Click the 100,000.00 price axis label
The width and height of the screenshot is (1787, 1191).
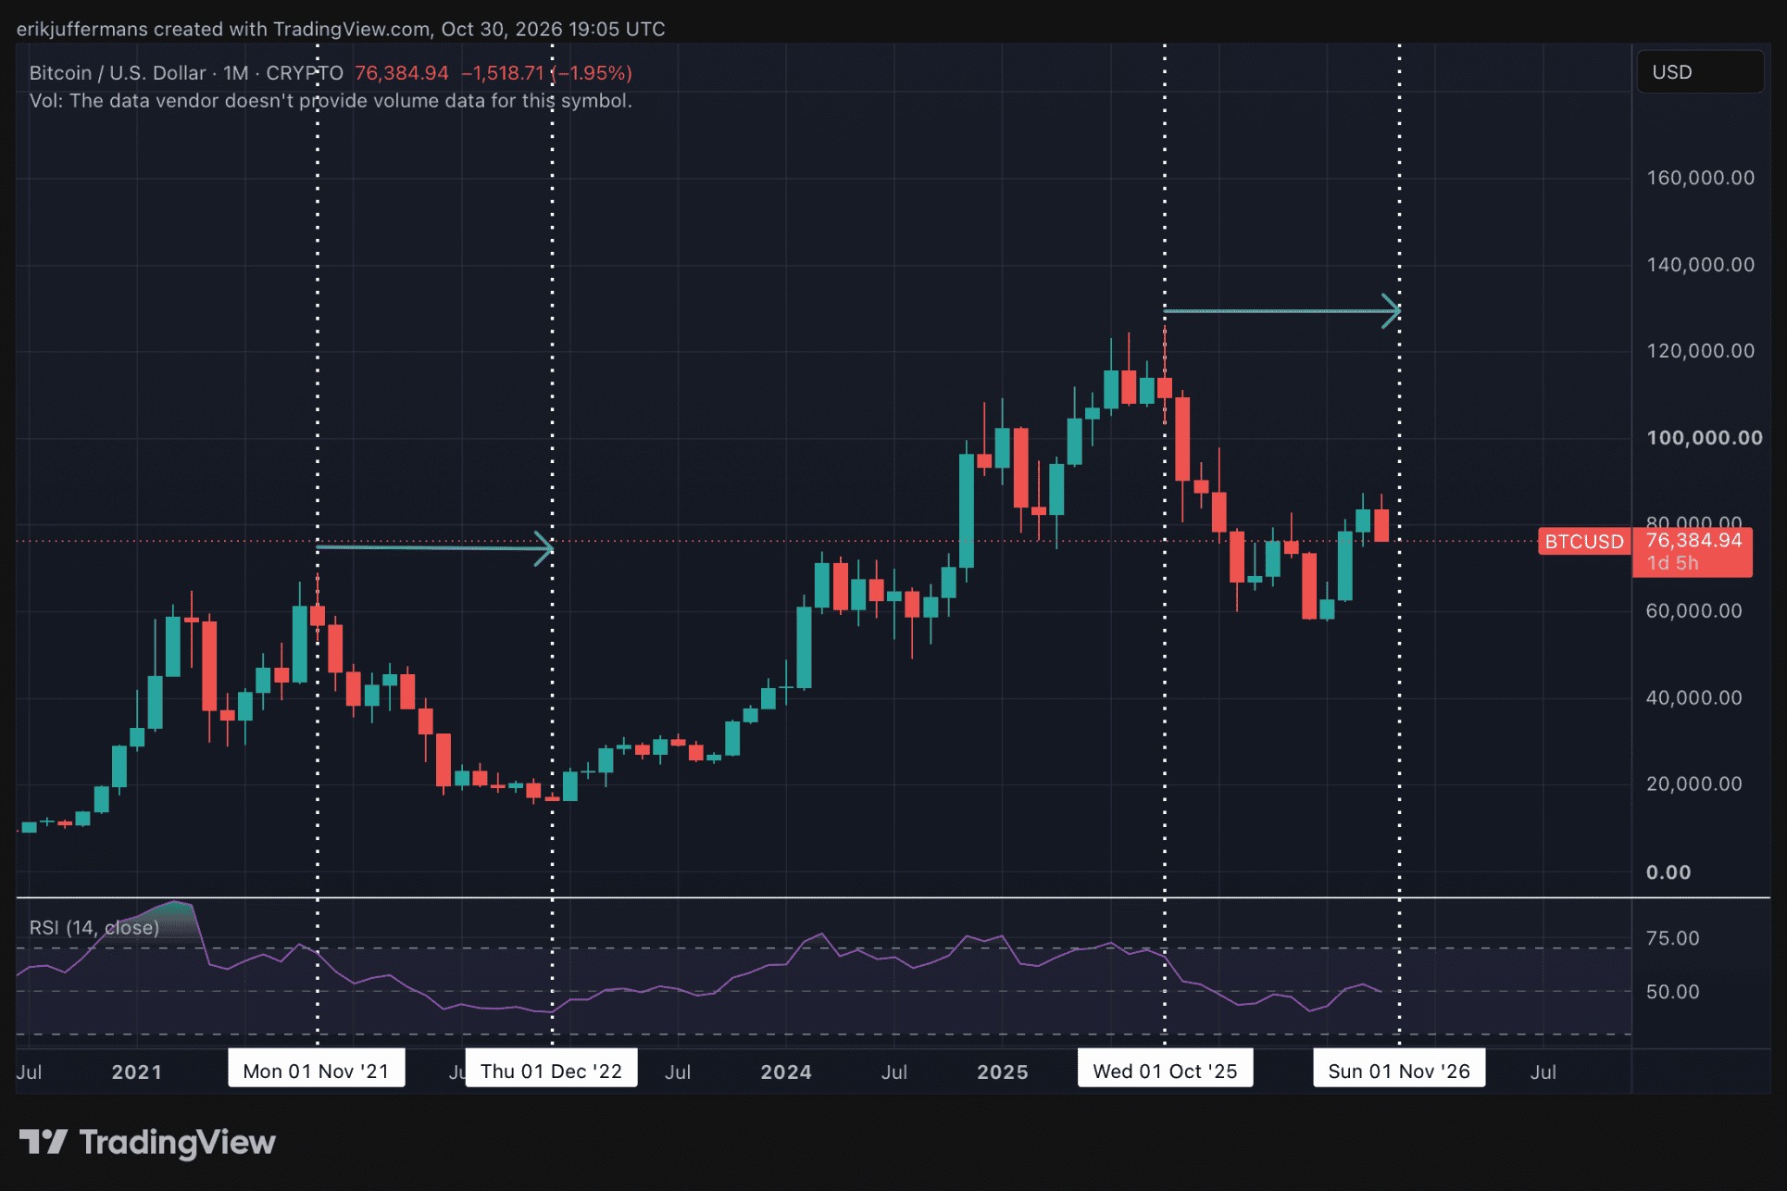1705,438
